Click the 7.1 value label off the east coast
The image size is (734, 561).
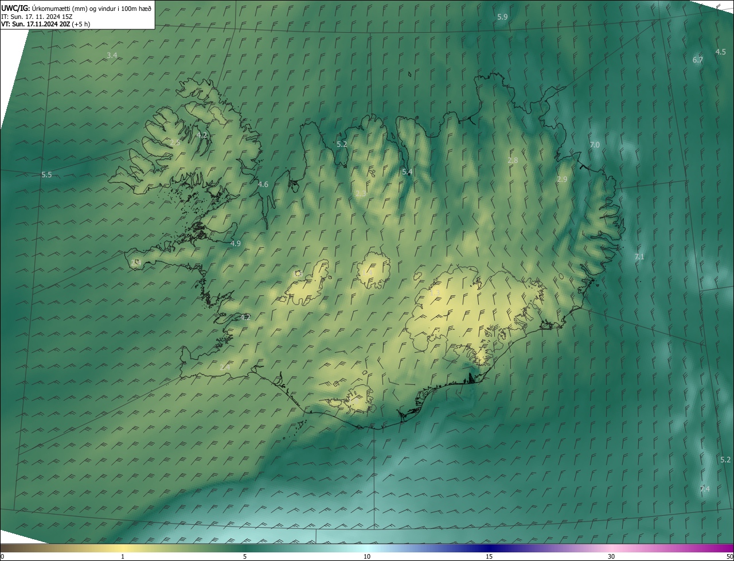click(639, 257)
